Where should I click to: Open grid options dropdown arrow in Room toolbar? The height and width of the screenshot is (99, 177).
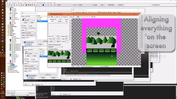[x=82, y=17]
